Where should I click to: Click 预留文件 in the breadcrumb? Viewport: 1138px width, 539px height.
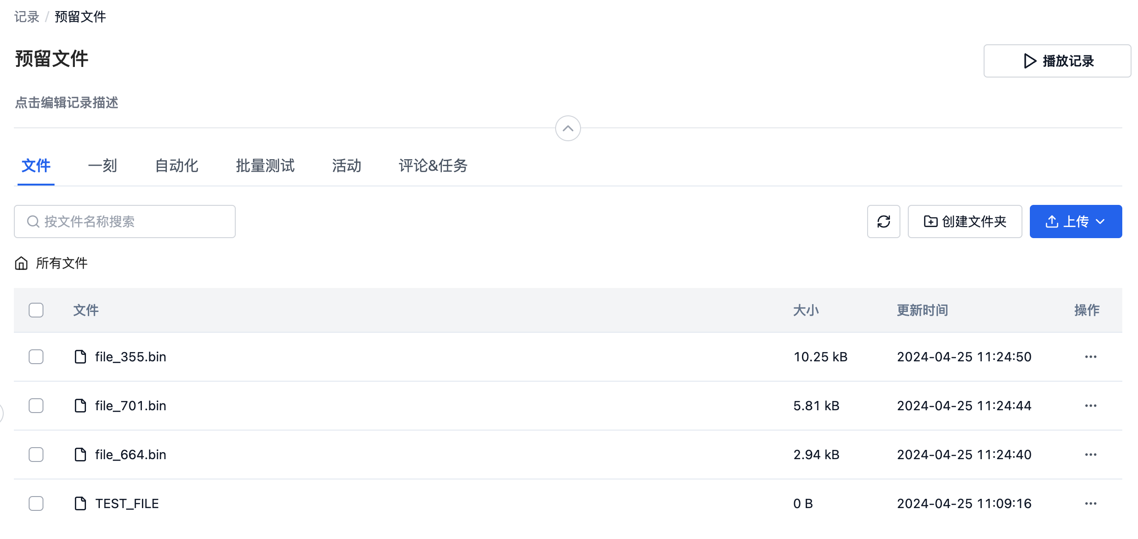click(80, 17)
